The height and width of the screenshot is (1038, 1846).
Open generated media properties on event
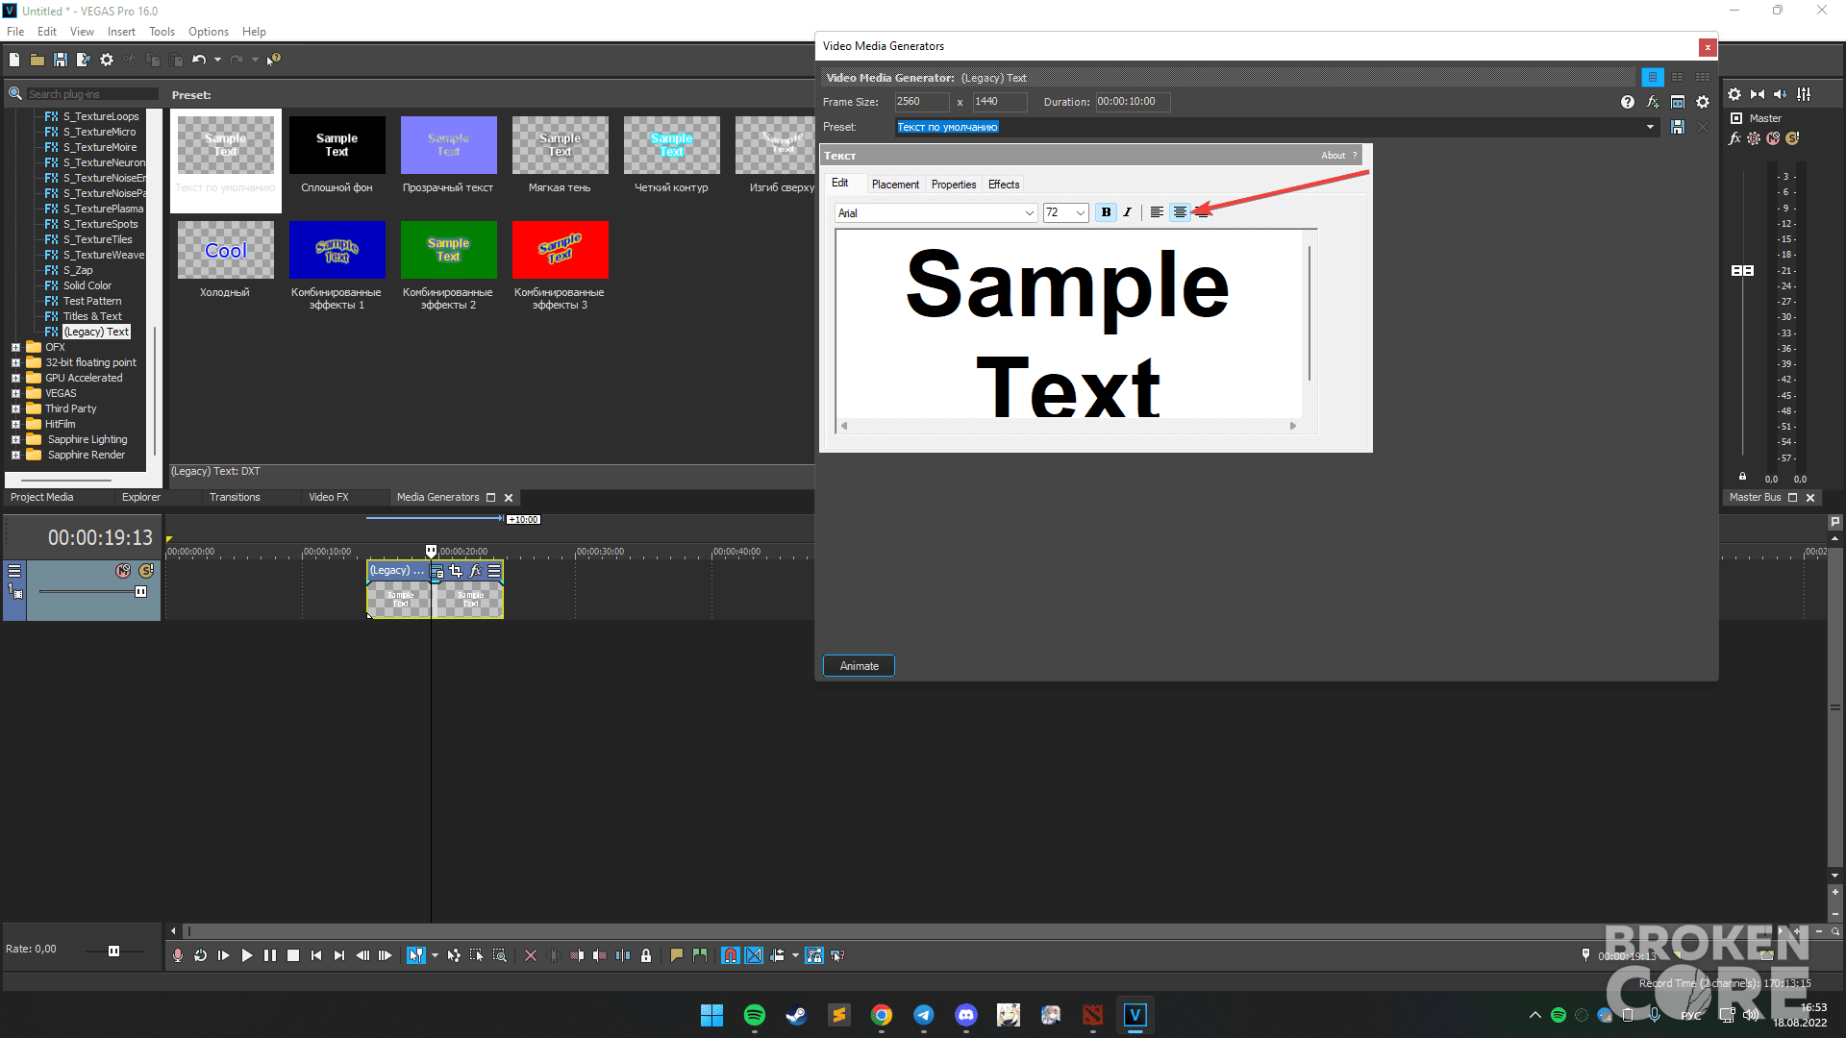coord(437,571)
